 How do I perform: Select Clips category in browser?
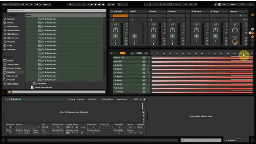click(x=10, y=46)
